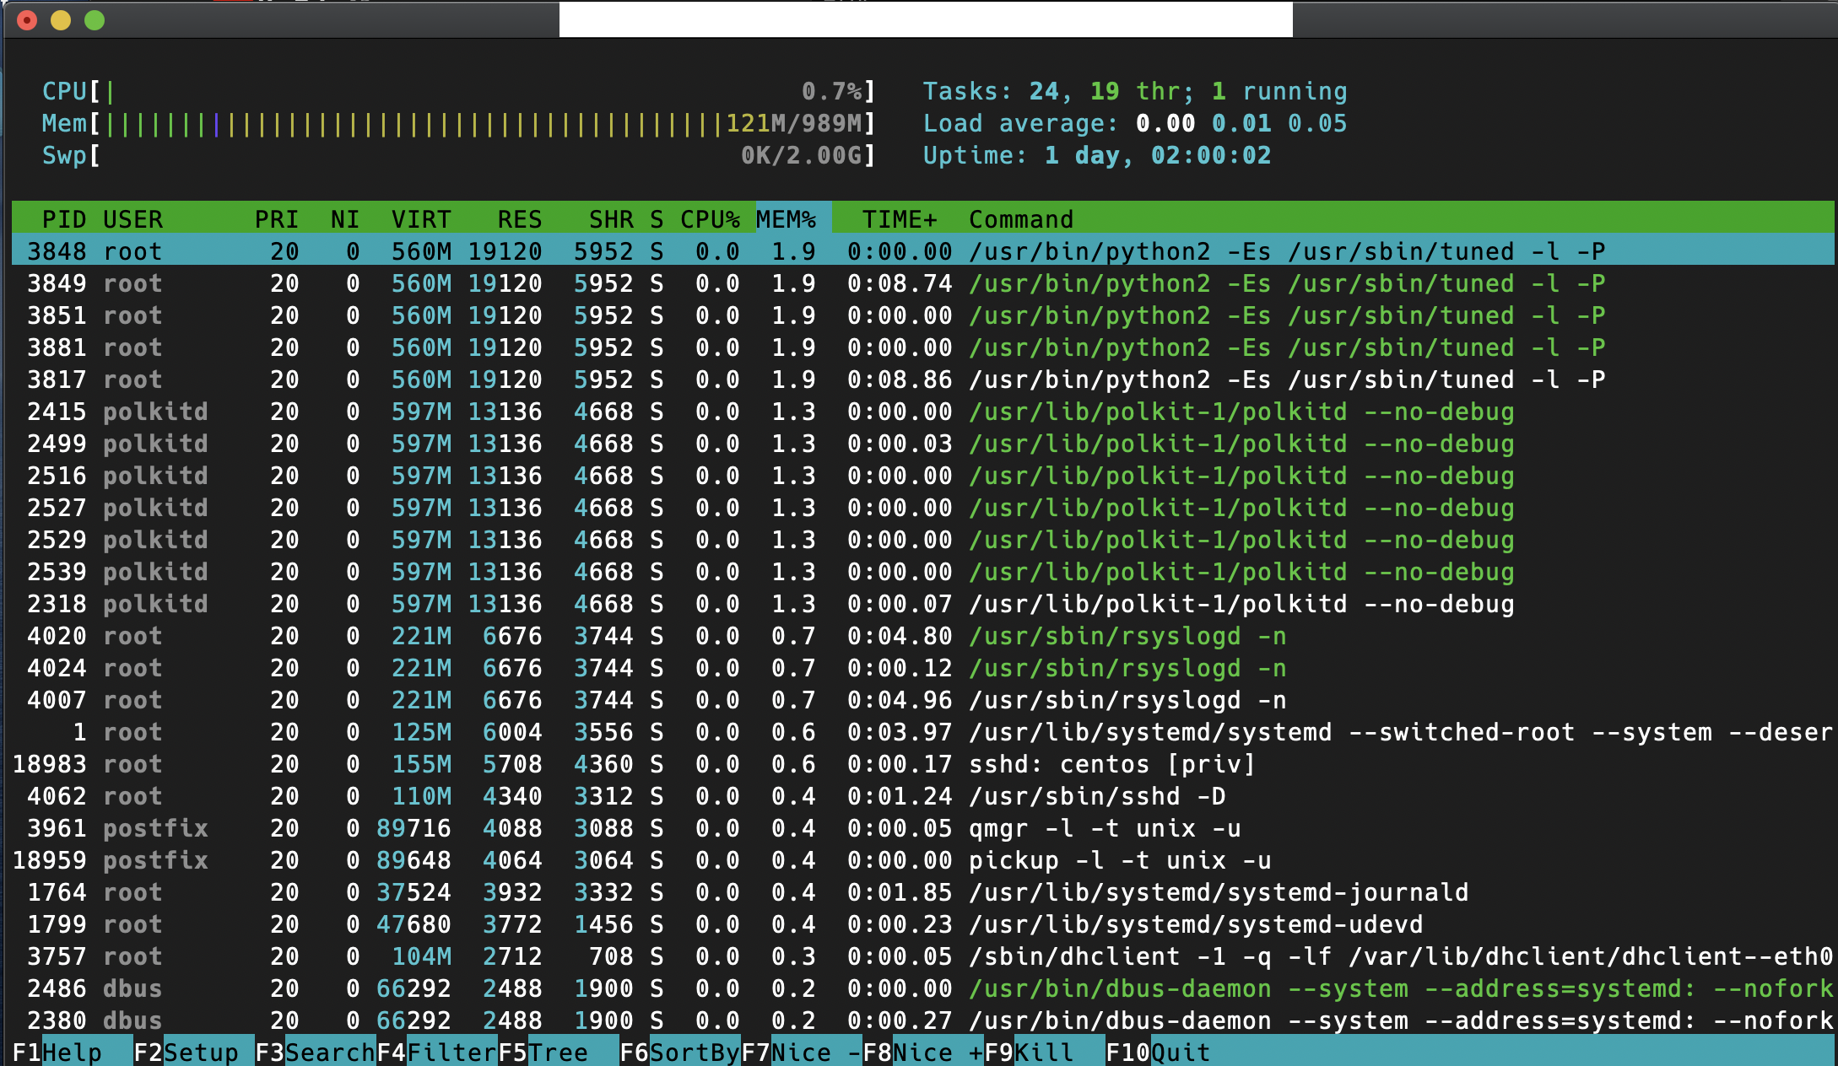The height and width of the screenshot is (1066, 1838).
Task: Sort by the CPU% column header
Action: pos(709,219)
